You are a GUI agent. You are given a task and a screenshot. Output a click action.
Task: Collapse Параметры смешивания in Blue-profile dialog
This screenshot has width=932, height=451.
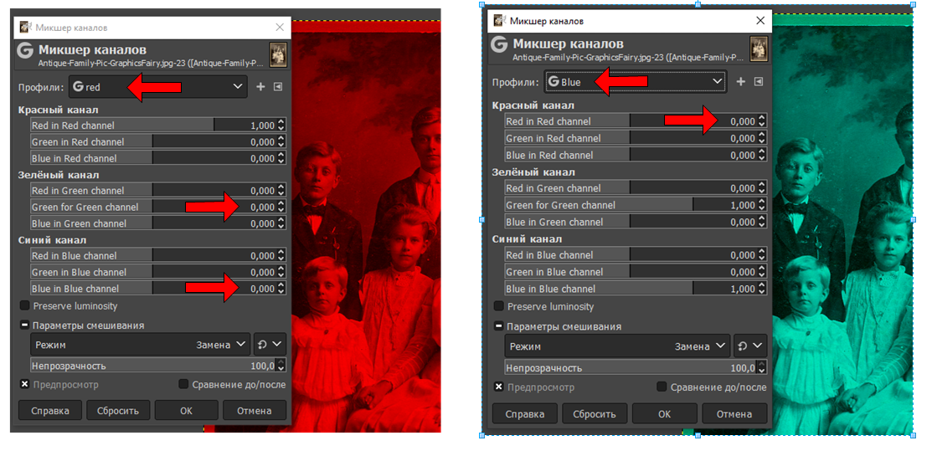[499, 326]
